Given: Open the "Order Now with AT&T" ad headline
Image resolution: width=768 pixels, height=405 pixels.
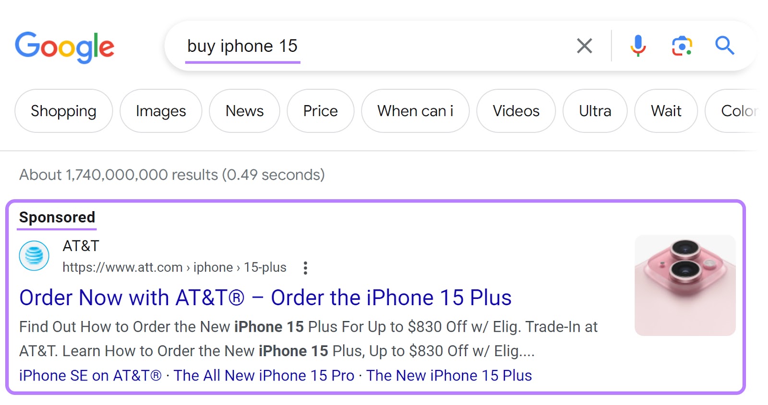Looking at the screenshot, I should point(266,298).
